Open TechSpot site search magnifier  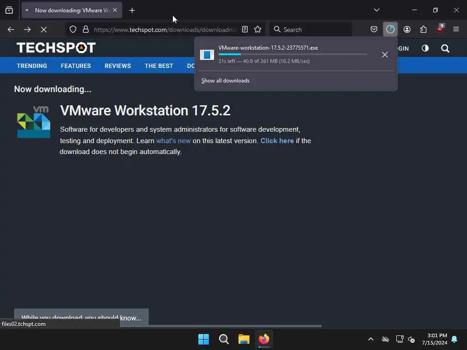click(x=445, y=48)
